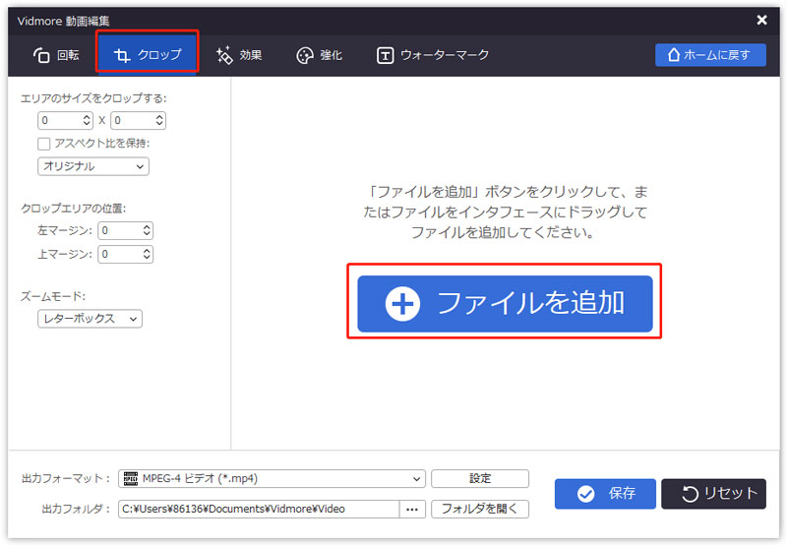Decrease crop height with down arrow
This screenshot has height=546, width=787.
[159, 124]
